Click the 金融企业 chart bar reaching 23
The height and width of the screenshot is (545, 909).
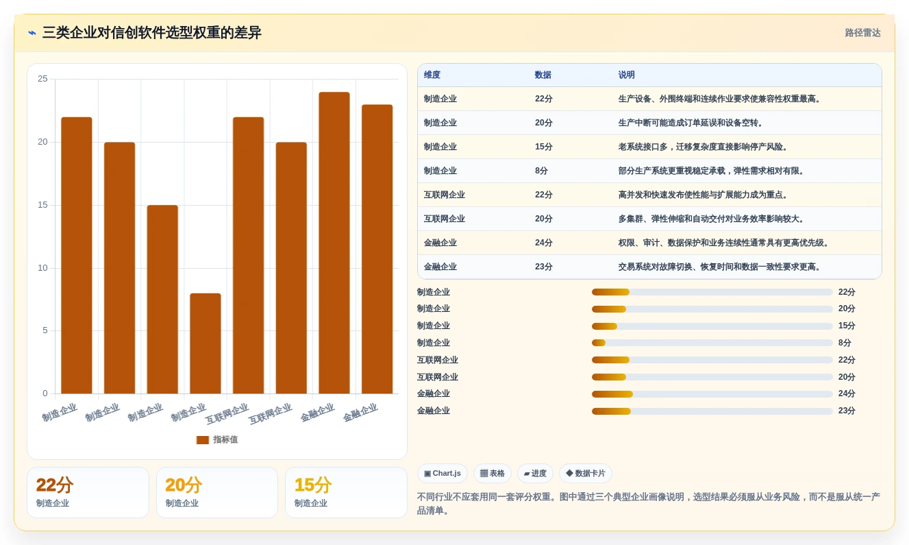pyautogui.click(x=377, y=249)
